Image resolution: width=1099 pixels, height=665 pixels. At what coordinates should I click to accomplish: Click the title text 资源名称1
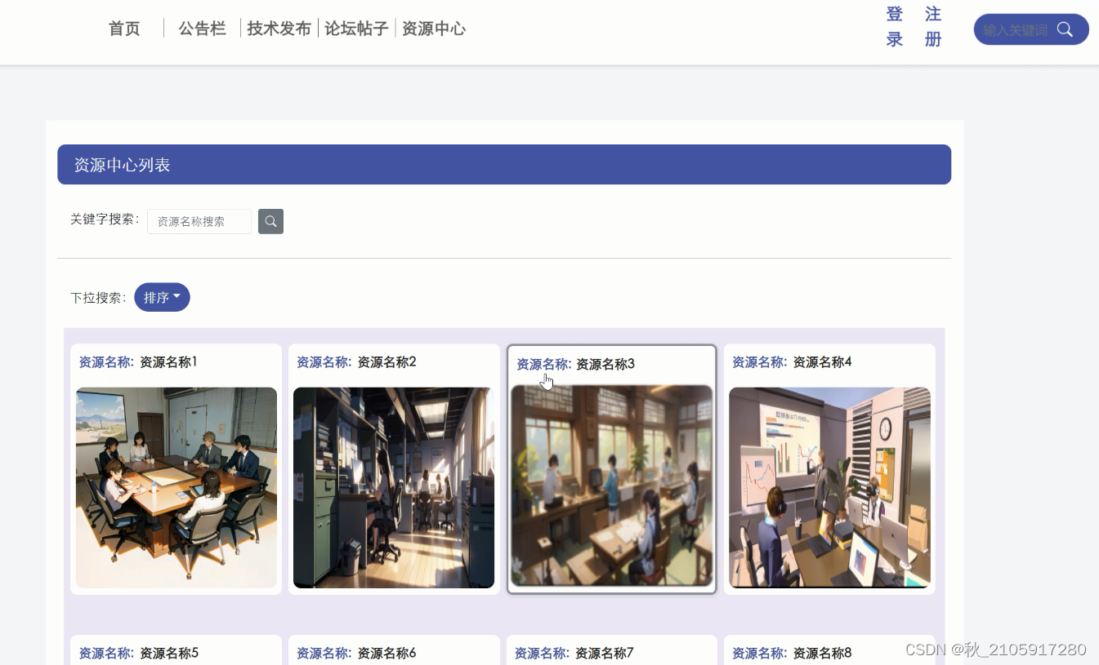point(168,361)
